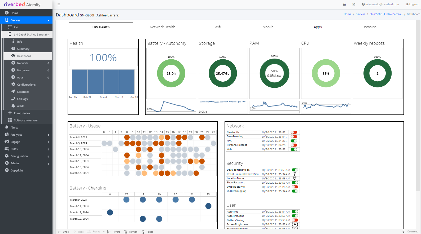Click the page vertical scrollbar

[418, 106]
